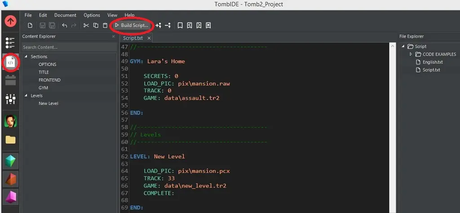
Task: Launch tool with pink crystal icon
Action: (x=10, y=196)
